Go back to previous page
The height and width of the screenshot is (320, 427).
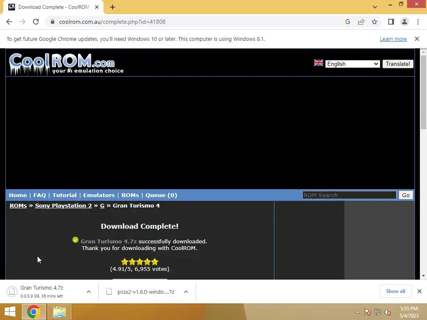point(9,22)
